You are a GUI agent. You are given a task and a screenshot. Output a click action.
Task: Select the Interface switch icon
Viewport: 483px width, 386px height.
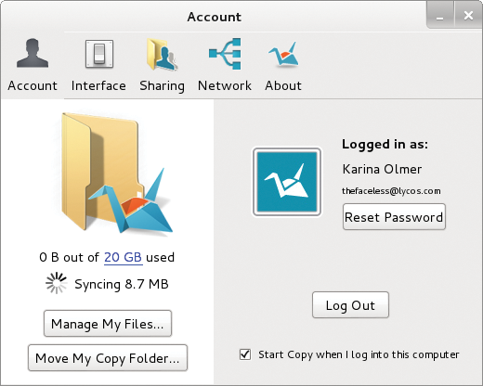(99, 54)
